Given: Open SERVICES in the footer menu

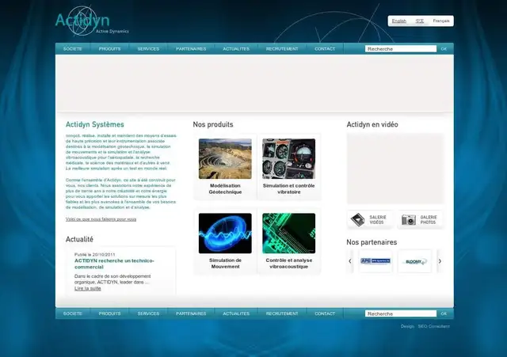Looking at the screenshot, I should point(148,313).
